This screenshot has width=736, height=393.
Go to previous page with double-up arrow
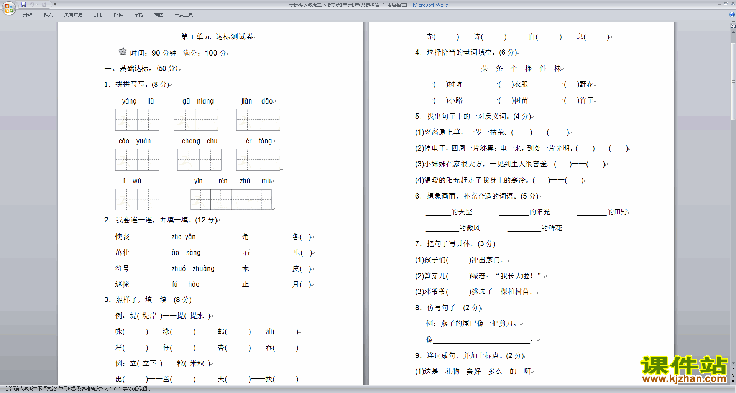[x=733, y=369]
